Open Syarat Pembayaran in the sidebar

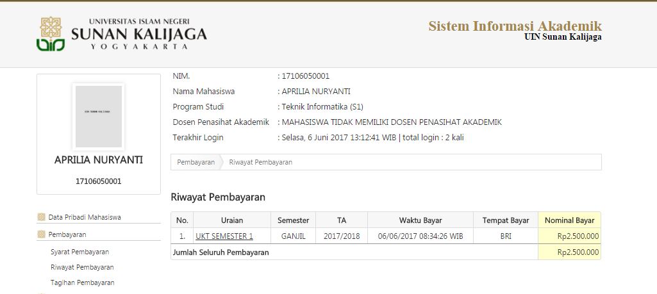pyautogui.click(x=79, y=252)
